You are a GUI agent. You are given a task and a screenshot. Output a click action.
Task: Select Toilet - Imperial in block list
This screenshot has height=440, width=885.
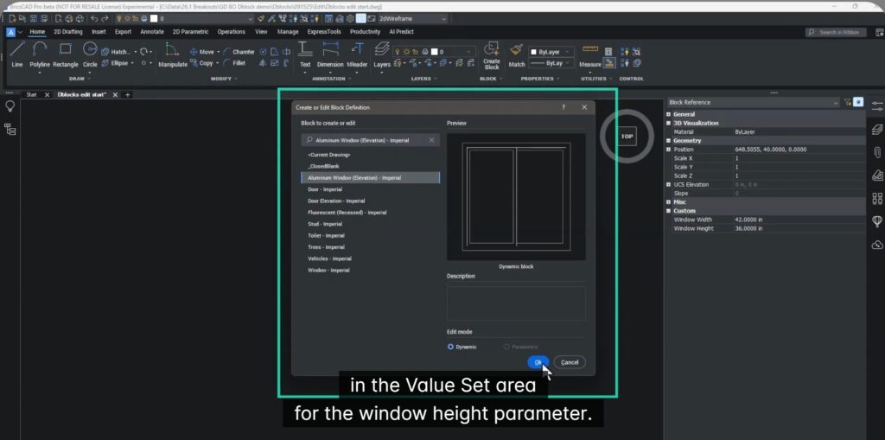tap(326, 235)
